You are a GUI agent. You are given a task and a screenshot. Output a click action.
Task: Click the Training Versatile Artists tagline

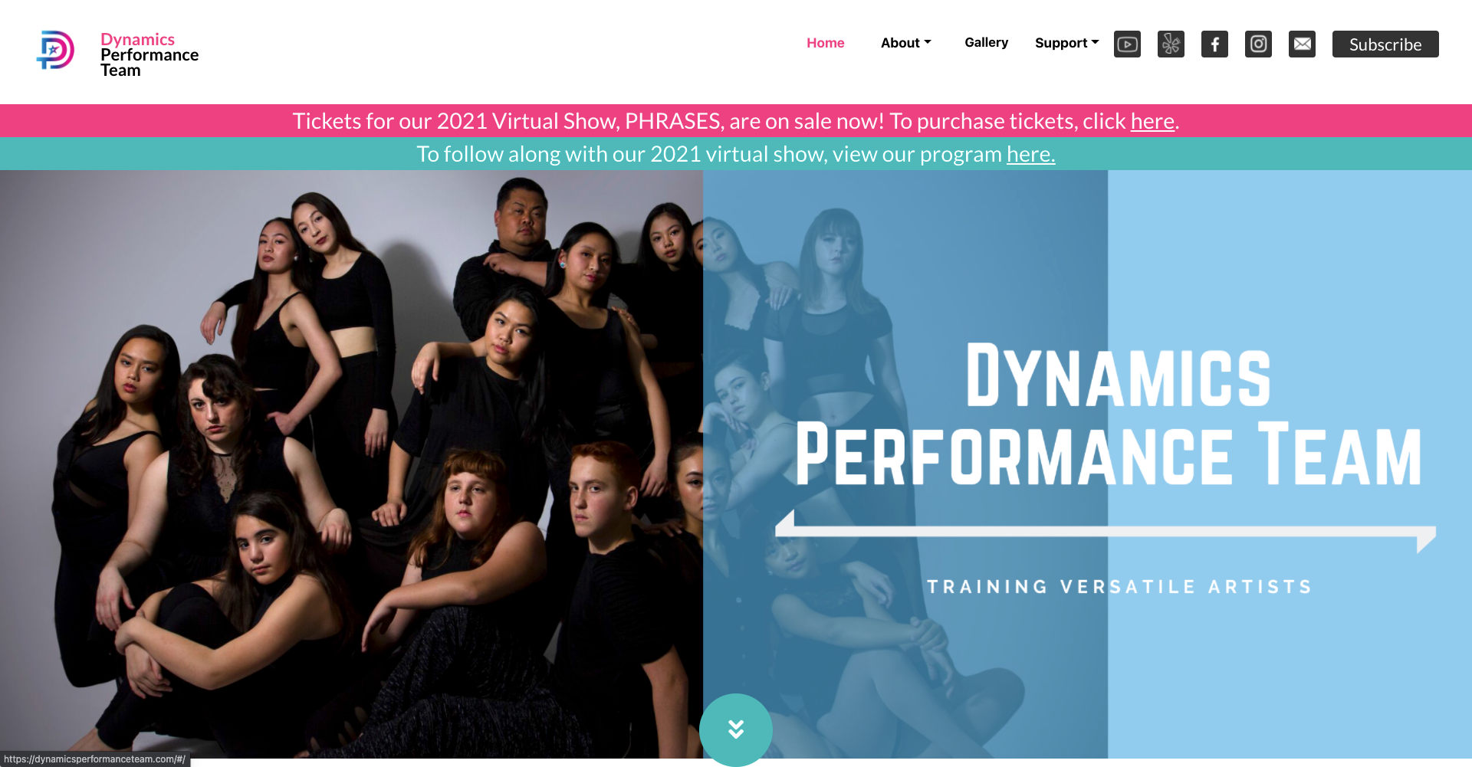(1119, 587)
